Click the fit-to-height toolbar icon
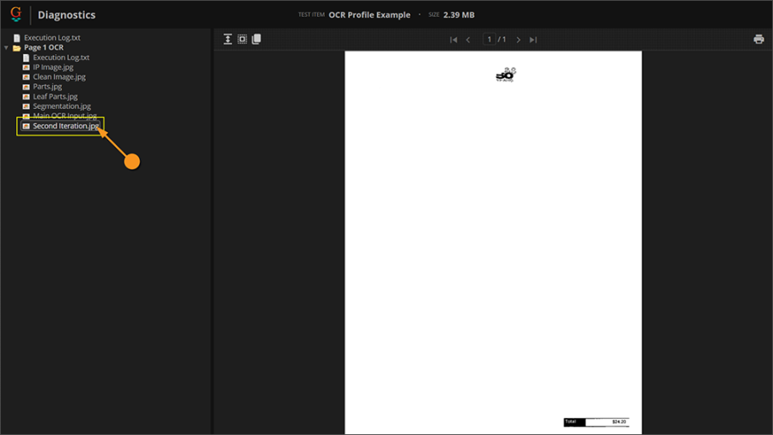This screenshot has width=773, height=435. (x=228, y=39)
